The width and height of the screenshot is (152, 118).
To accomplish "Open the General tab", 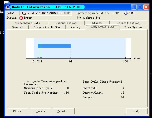I will (x=18, y=27).
